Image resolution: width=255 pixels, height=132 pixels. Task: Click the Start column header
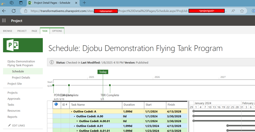(x=155, y=105)
